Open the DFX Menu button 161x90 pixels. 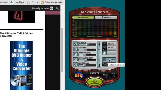[106, 76]
